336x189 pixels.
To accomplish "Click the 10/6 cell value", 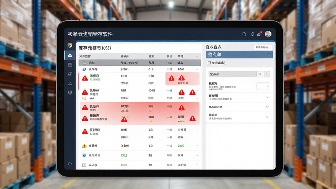I will click(124, 130).
